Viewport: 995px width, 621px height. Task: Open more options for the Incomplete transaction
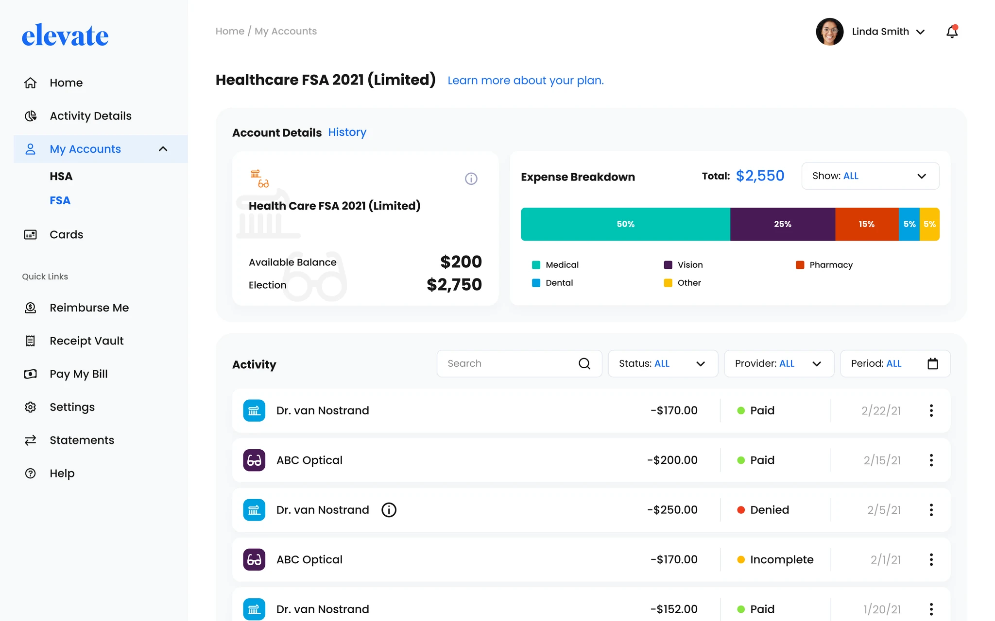click(931, 559)
